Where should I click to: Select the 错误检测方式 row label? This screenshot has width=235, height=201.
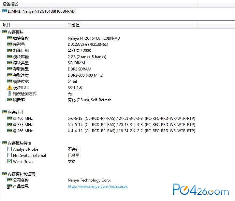(25, 94)
